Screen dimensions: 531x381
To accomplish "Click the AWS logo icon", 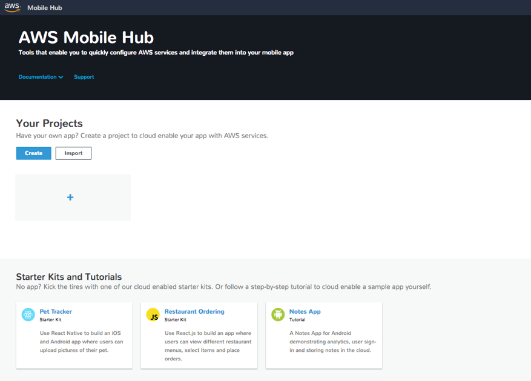I will pos(12,7).
